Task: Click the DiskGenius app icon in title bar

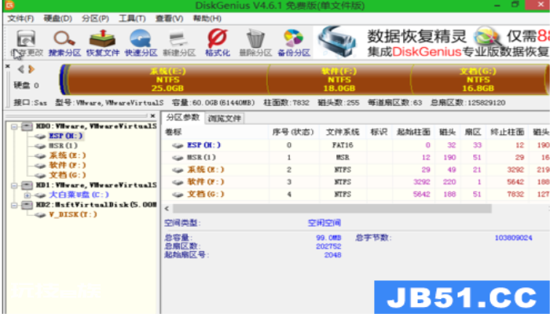Action: point(9,5)
